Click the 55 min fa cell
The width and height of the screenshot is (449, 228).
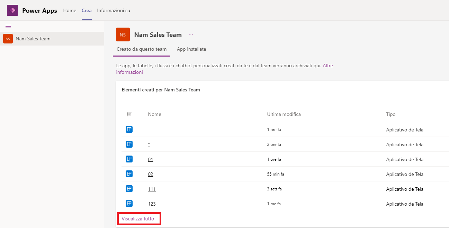(276, 174)
